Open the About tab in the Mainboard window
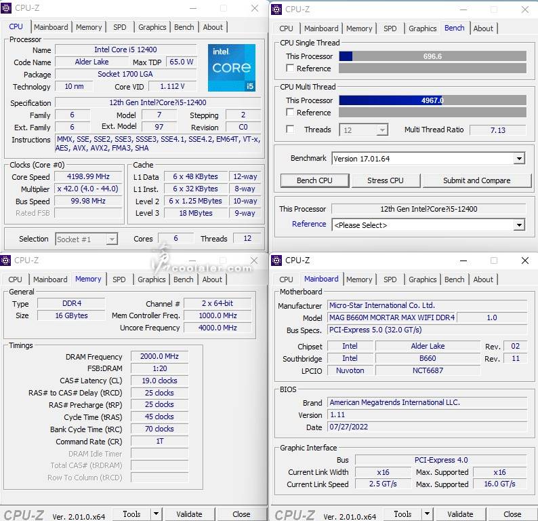 tap(483, 279)
